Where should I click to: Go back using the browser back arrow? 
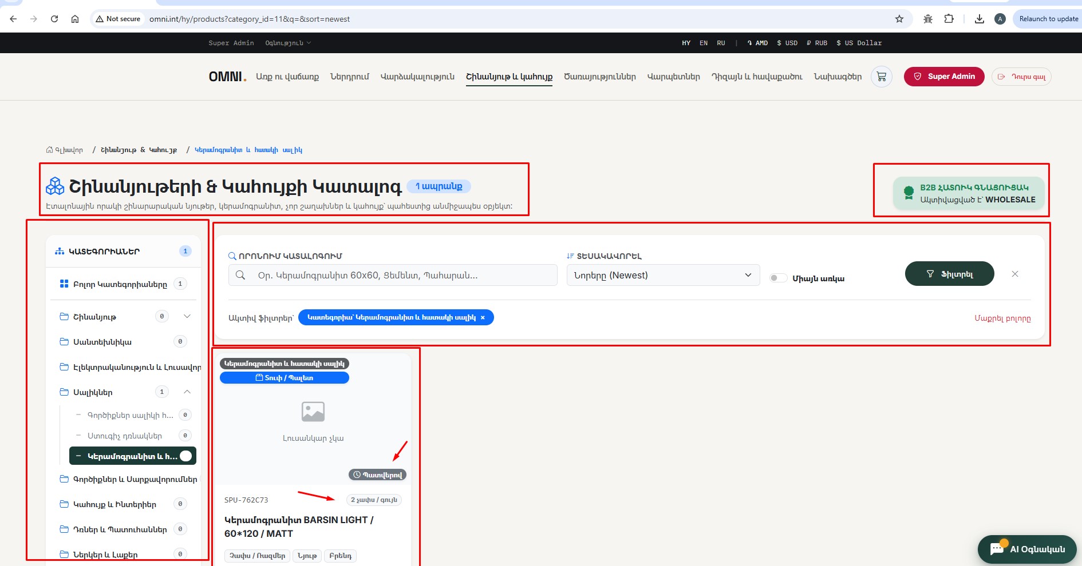tap(13, 19)
